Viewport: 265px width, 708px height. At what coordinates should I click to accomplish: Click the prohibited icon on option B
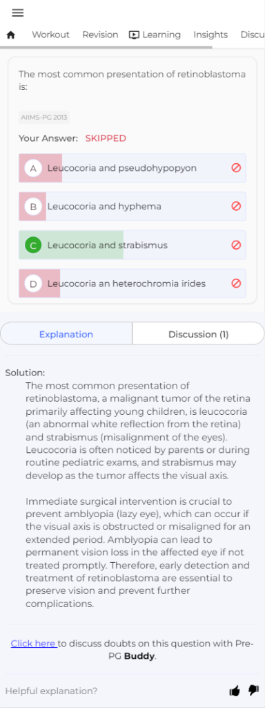click(236, 206)
